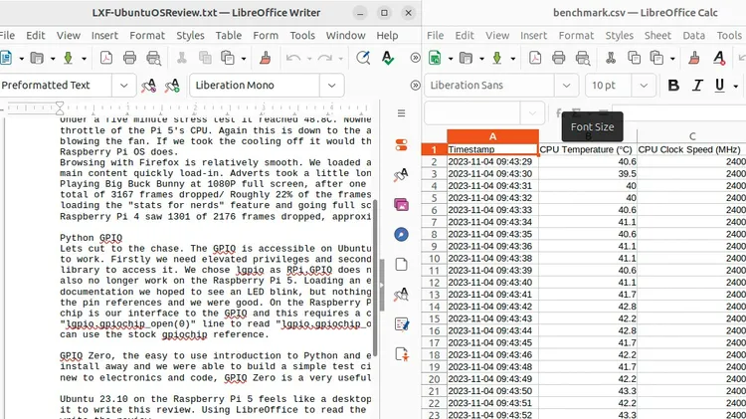Viewport: 746px width, 419px height.
Task: Click Copy icon in Calc toolbar
Action: pyautogui.click(x=635, y=58)
